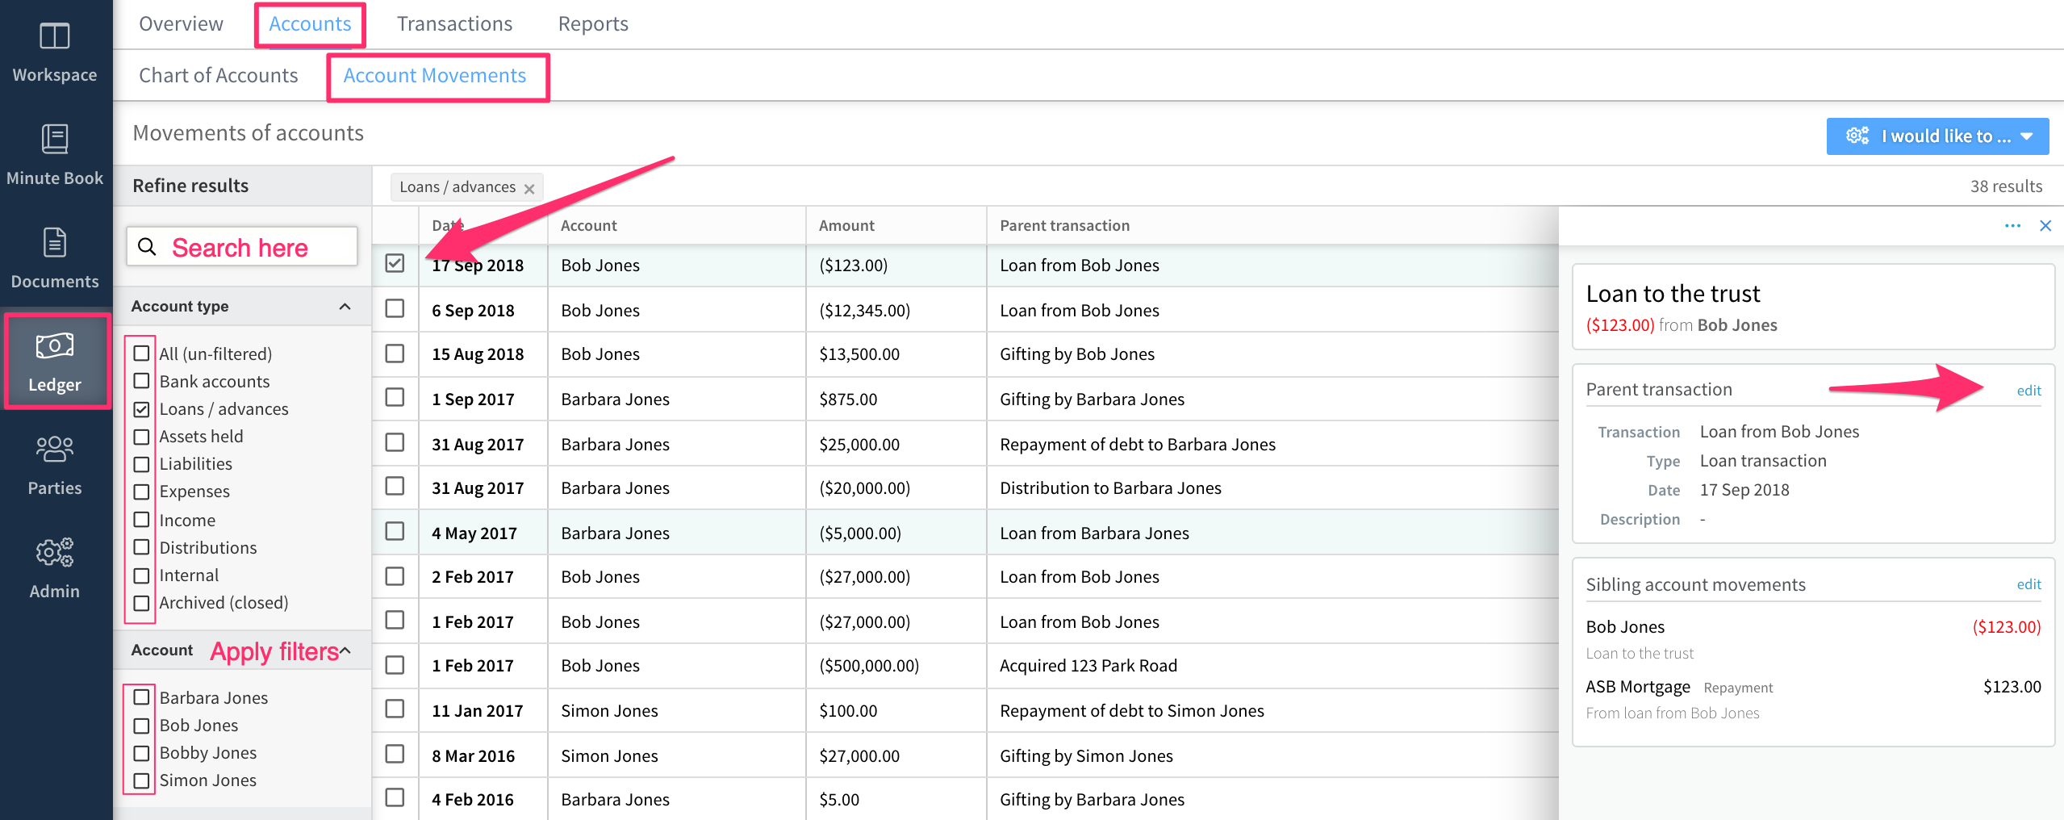Uncheck the Loans / advances account type
Viewport: 2064px width, 820px height.
[x=141, y=408]
